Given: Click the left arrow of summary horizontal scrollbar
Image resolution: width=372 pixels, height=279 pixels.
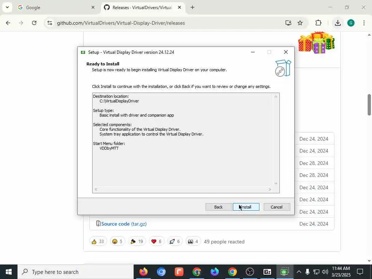Looking at the screenshot, I should pyautogui.click(x=96, y=189).
